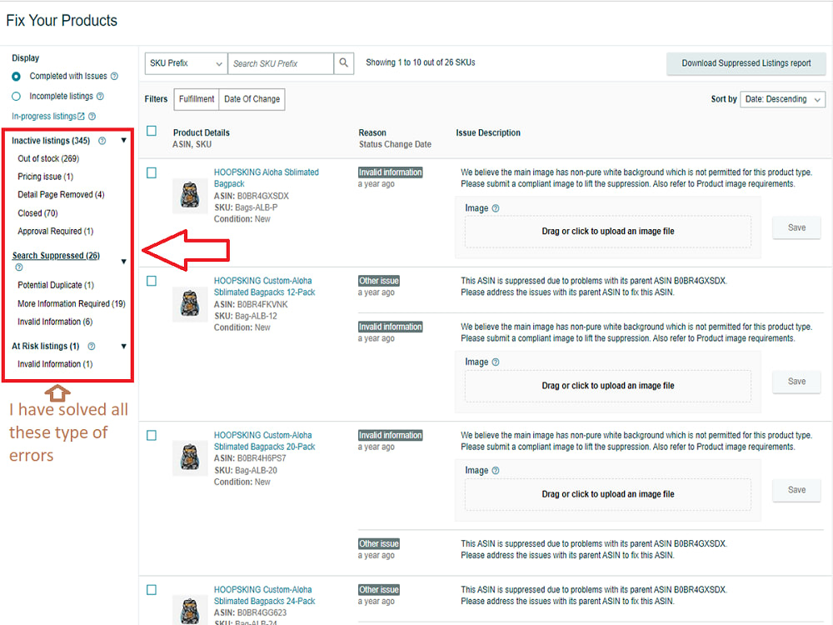Image resolution: width=833 pixels, height=625 pixels.
Task: Filter by Invalid Information (6) under Search Suppressed
Action: click(x=55, y=322)
